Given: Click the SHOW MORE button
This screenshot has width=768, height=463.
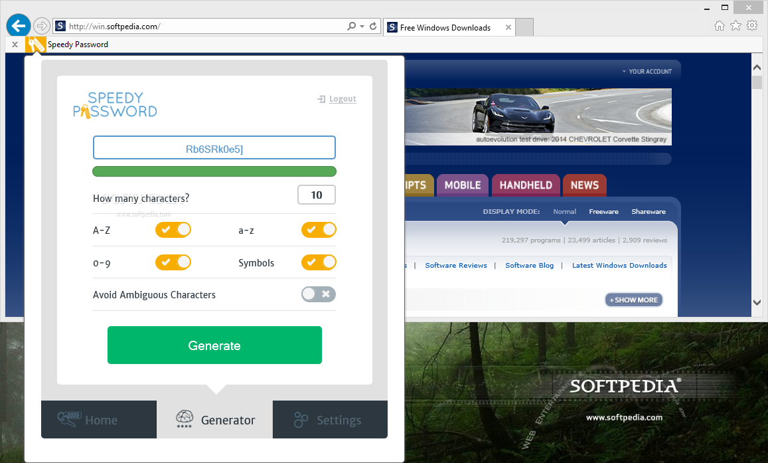Looking at the screenshot, I should pyautogui.click(x=634, y=300).
